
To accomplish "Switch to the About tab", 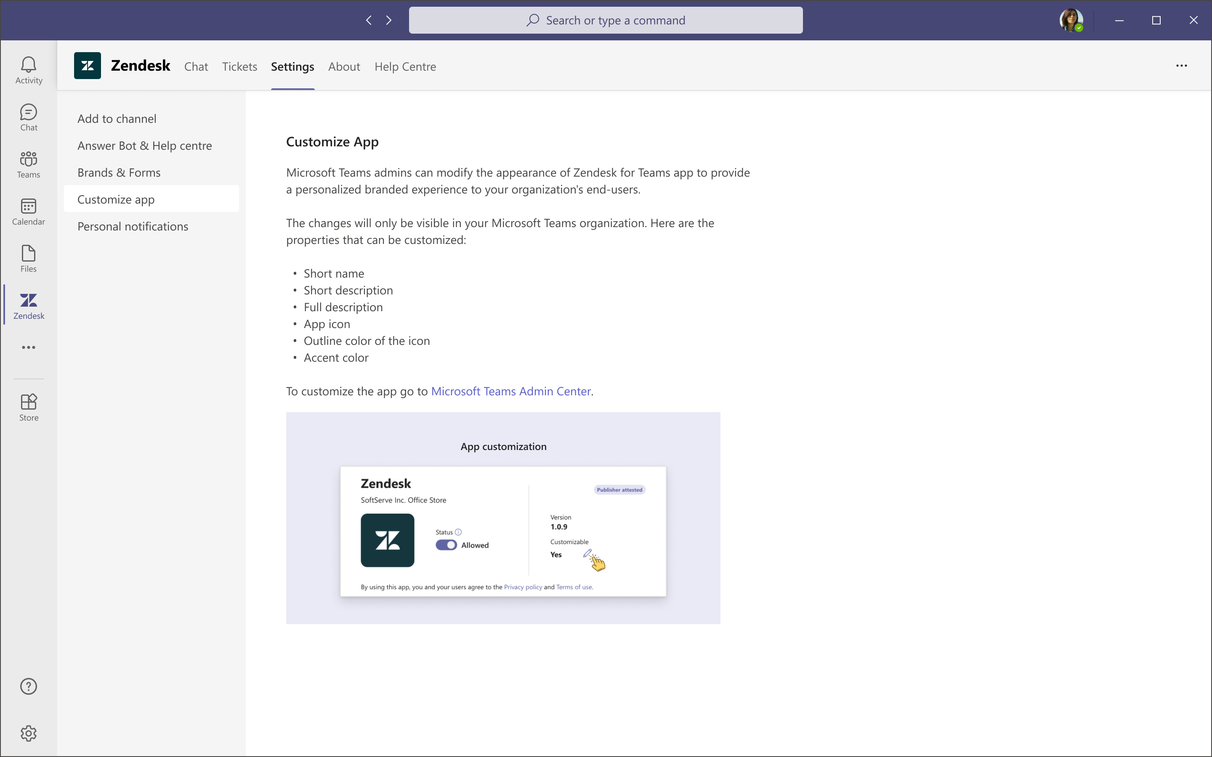I will coord(344,66).
